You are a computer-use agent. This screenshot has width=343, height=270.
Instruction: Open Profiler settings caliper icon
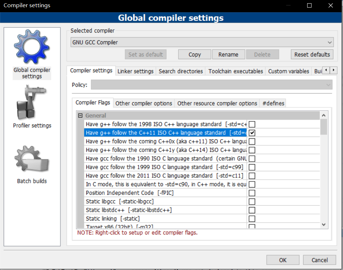click(32, 102)
